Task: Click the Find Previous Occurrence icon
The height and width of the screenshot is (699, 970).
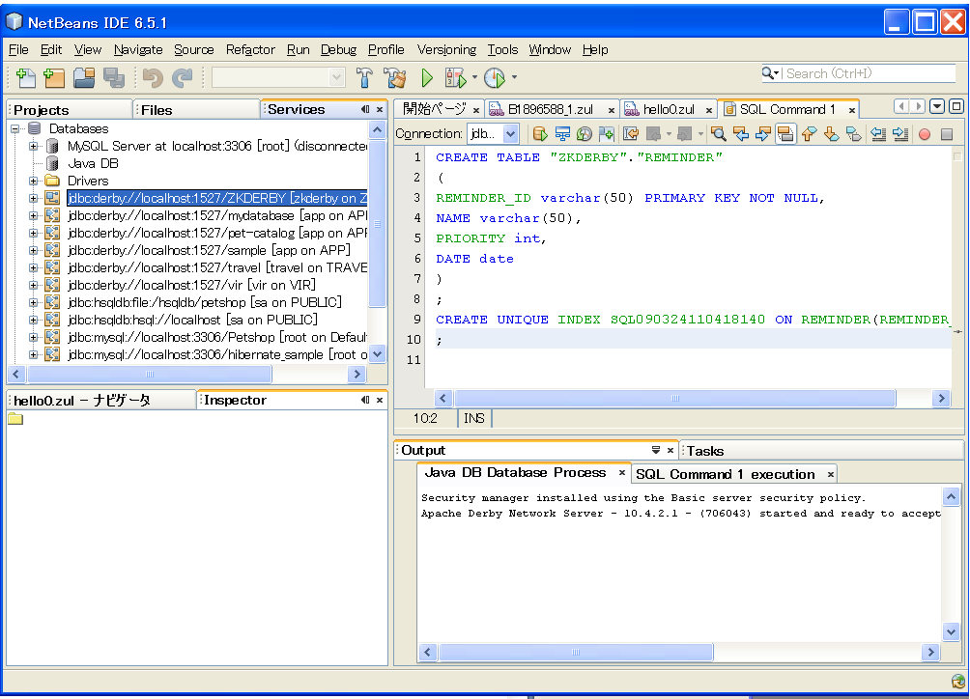Action: [x=740, y=133]
